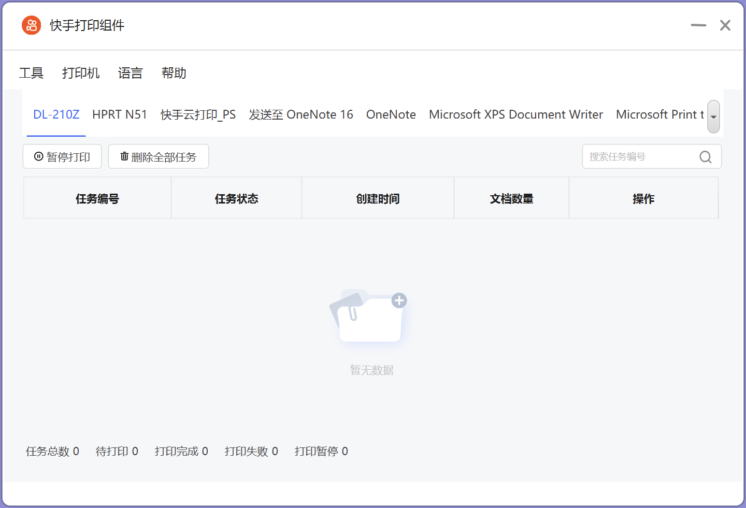Open the 打印机 menu

click(x=81, y=73)
